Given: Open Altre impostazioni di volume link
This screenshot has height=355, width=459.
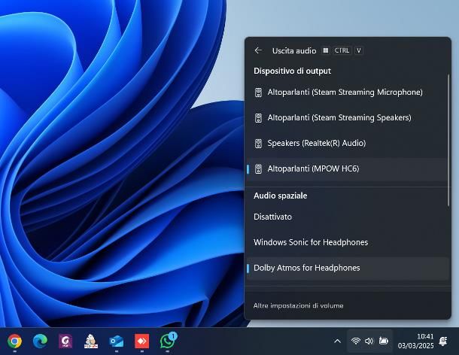Looking at the screenshot, I should 298,305.
